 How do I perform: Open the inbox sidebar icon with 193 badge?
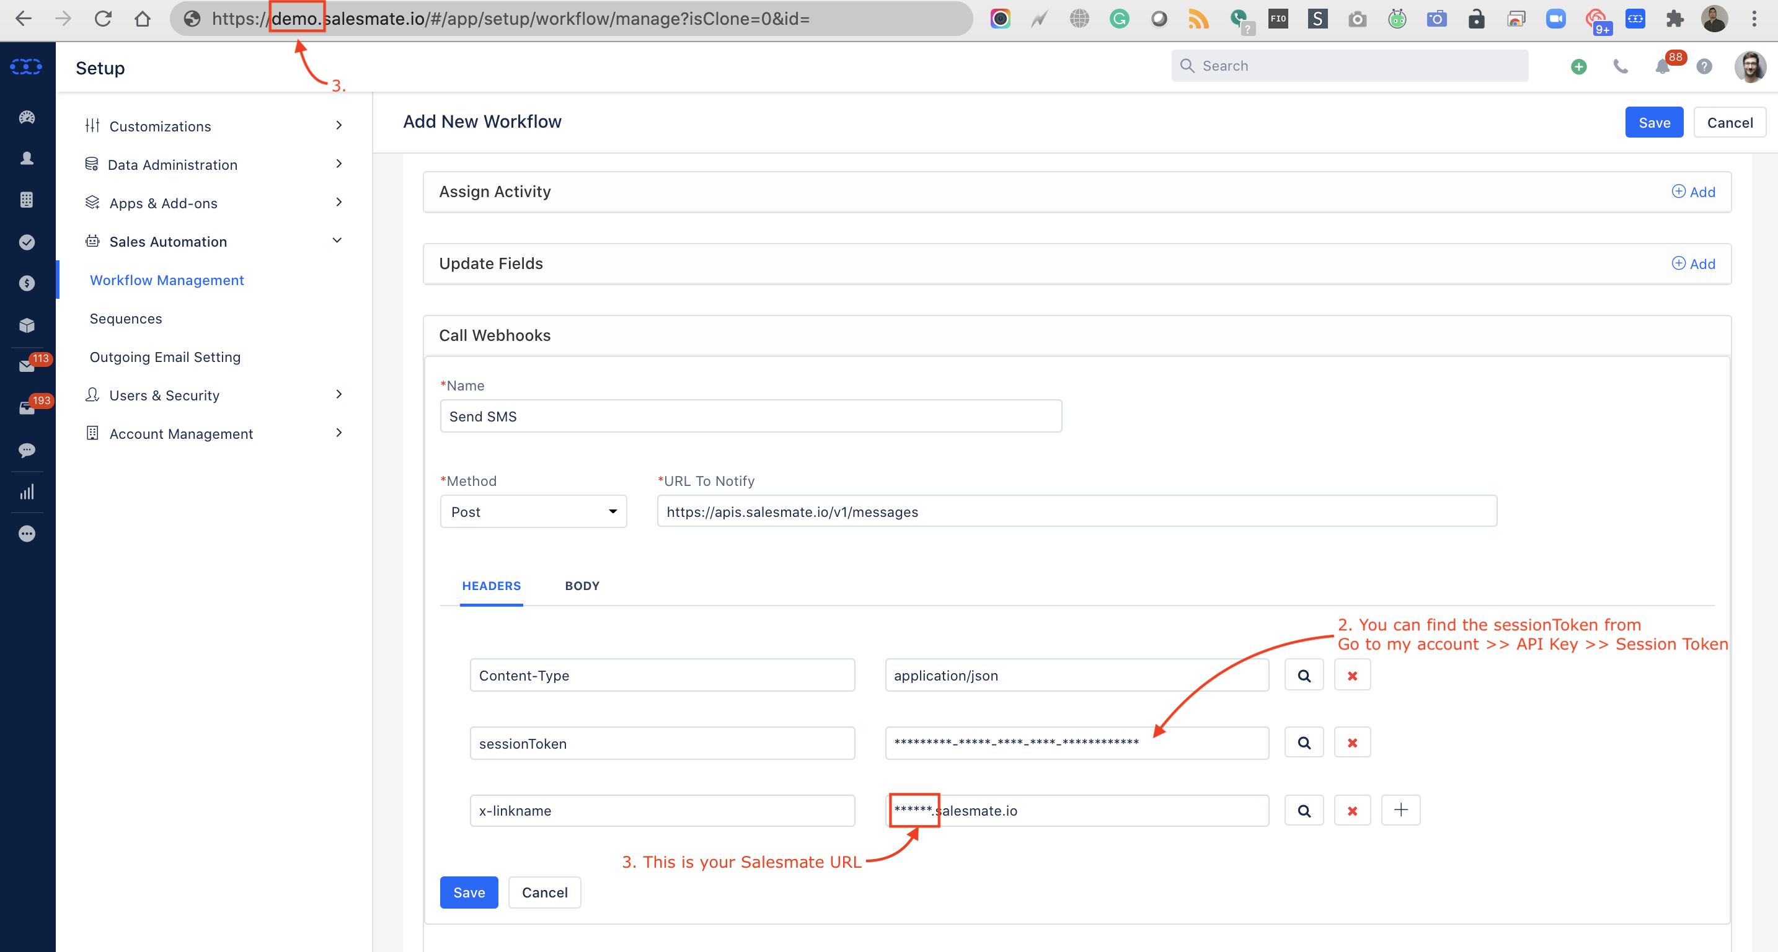coord(27,408)
